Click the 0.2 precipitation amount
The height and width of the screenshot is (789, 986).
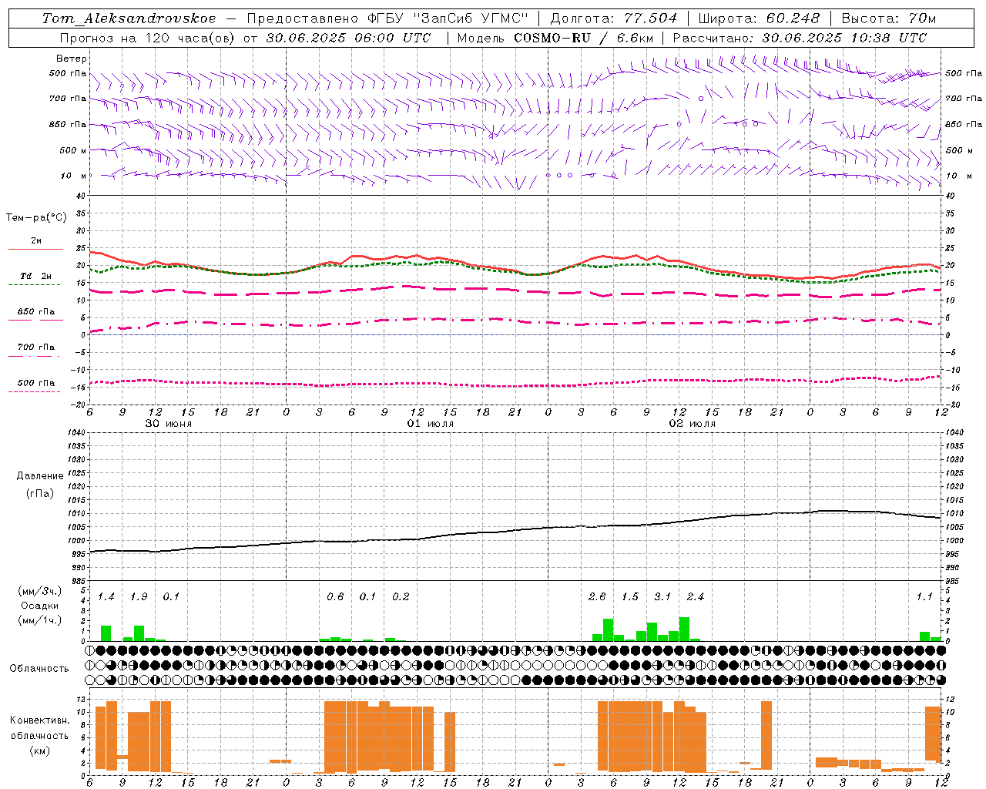coord(401,596)
